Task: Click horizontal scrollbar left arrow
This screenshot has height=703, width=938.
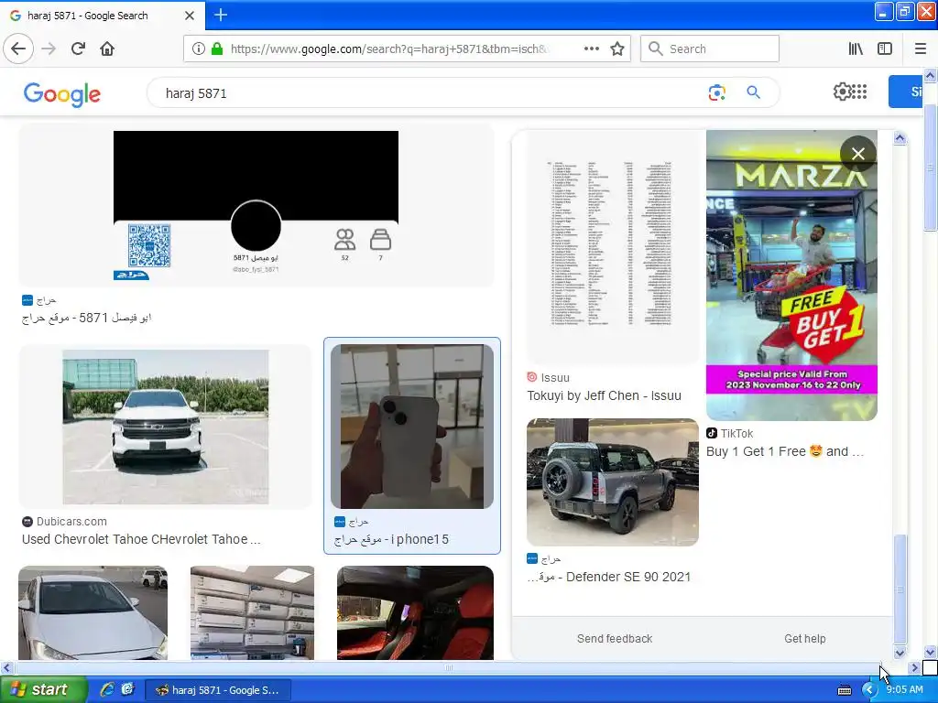Action: click(x=6, y=667)
